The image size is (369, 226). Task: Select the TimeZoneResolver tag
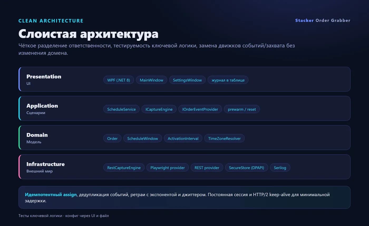pyautogui.click(x=224, y=139)
